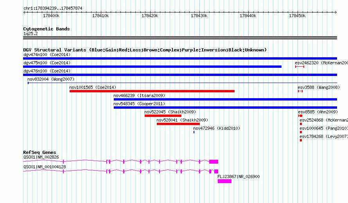
Task: Click the 1q25.2 band label
Action: click(30, 34)
